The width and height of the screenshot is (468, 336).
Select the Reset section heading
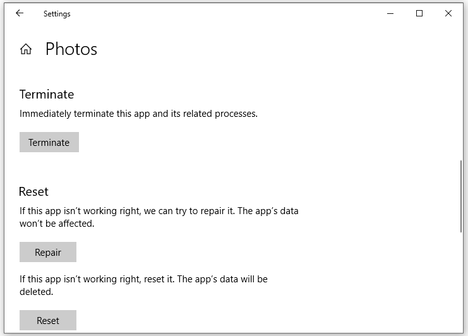pyautogui.click(x=33, y=192)
